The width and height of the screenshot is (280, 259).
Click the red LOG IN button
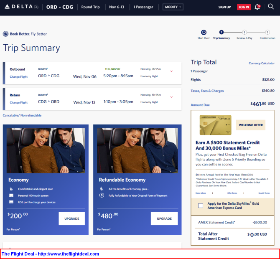tap(244, 7)
